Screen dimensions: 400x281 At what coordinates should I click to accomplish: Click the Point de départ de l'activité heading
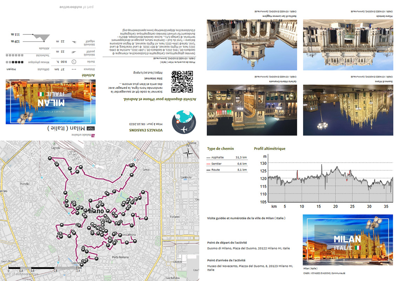click(227, 243)
